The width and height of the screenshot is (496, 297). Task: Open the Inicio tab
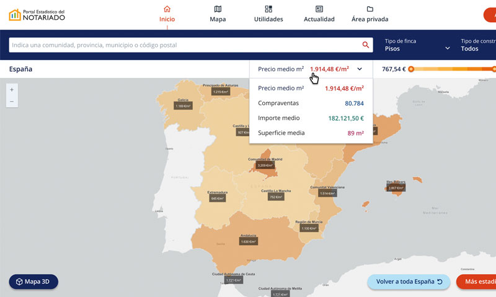(x=167, y=14)
